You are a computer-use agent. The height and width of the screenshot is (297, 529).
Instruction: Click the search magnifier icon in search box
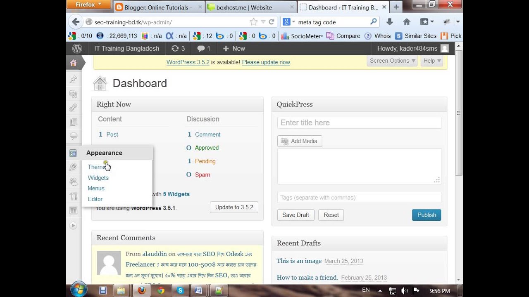click(373, 22)
